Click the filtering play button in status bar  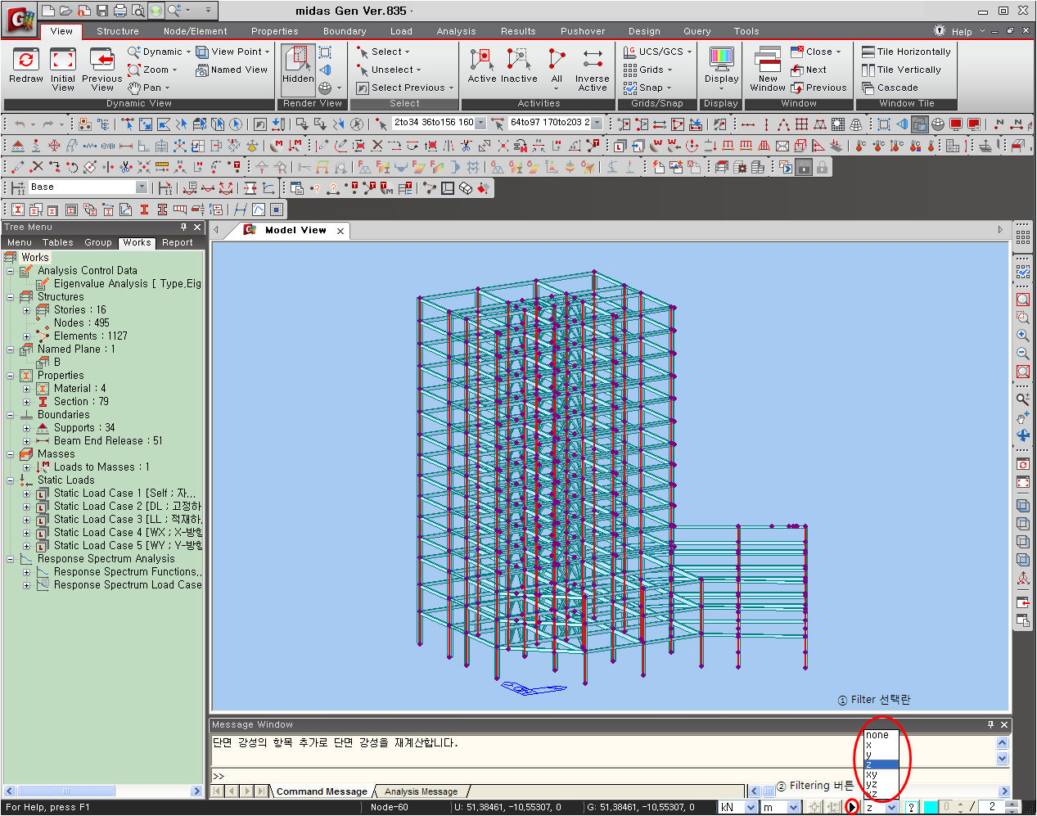852,807
